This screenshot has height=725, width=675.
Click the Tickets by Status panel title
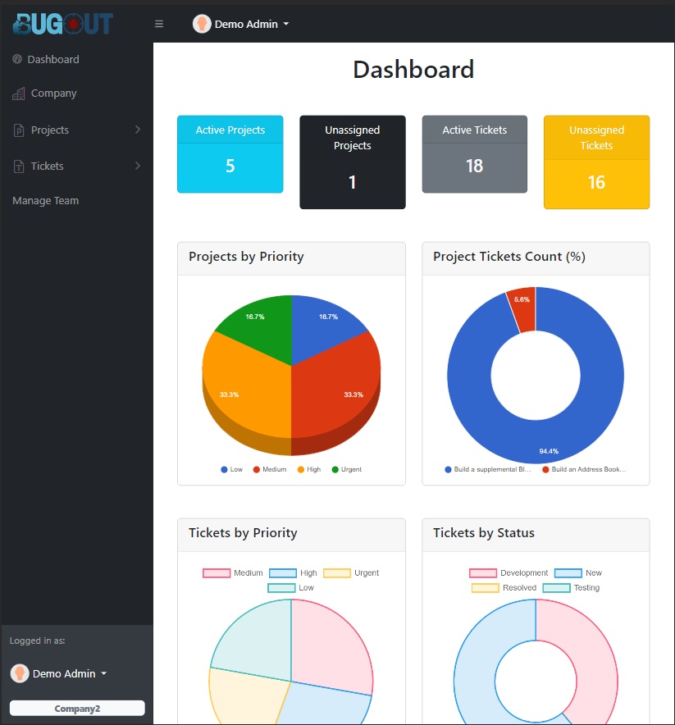[484, 532]
